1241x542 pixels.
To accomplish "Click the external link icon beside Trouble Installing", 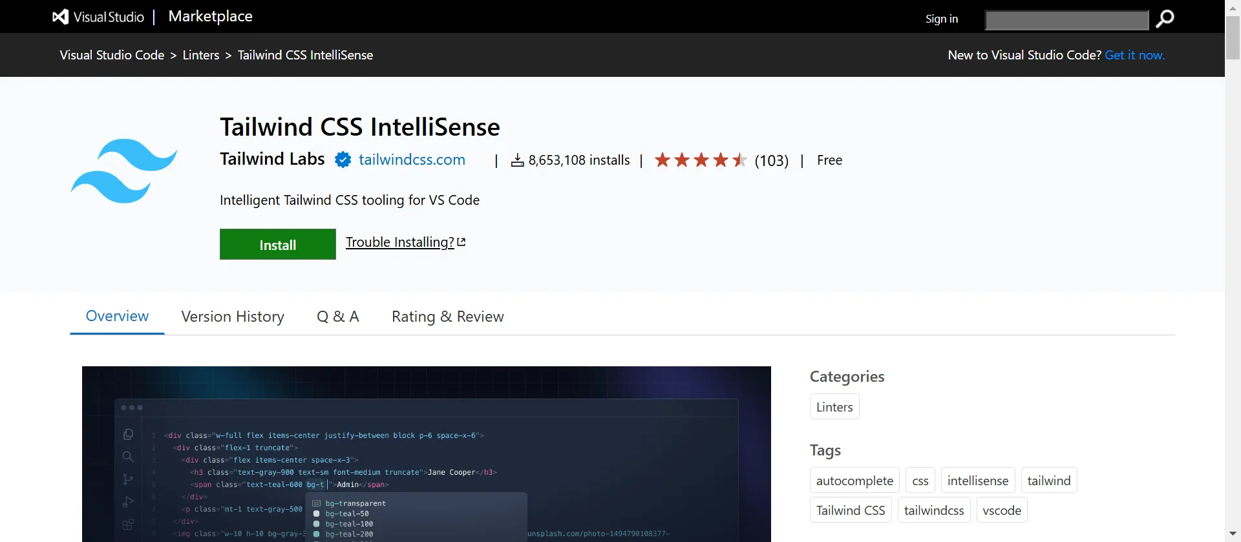I will [461, 242].
